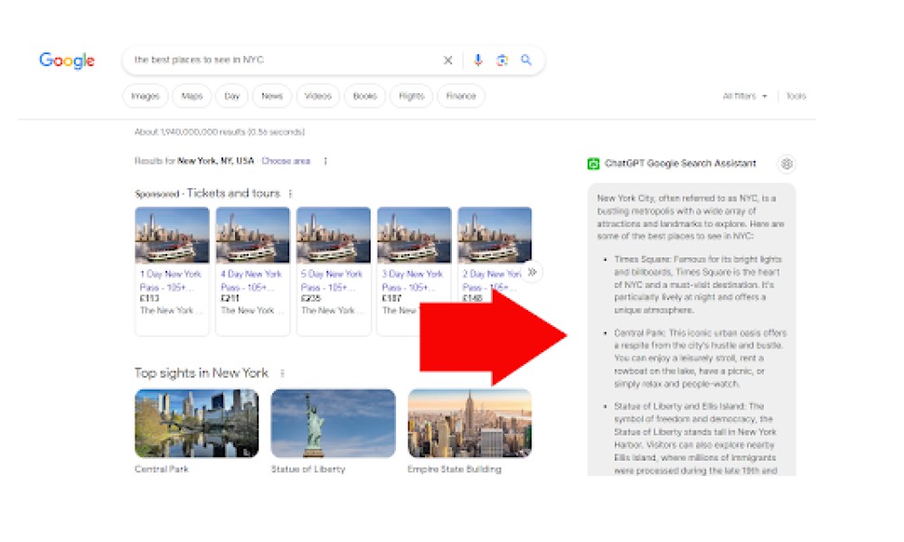Open the Central Park sight image
This screenshot has width=904, height=542.
(196, 424)
